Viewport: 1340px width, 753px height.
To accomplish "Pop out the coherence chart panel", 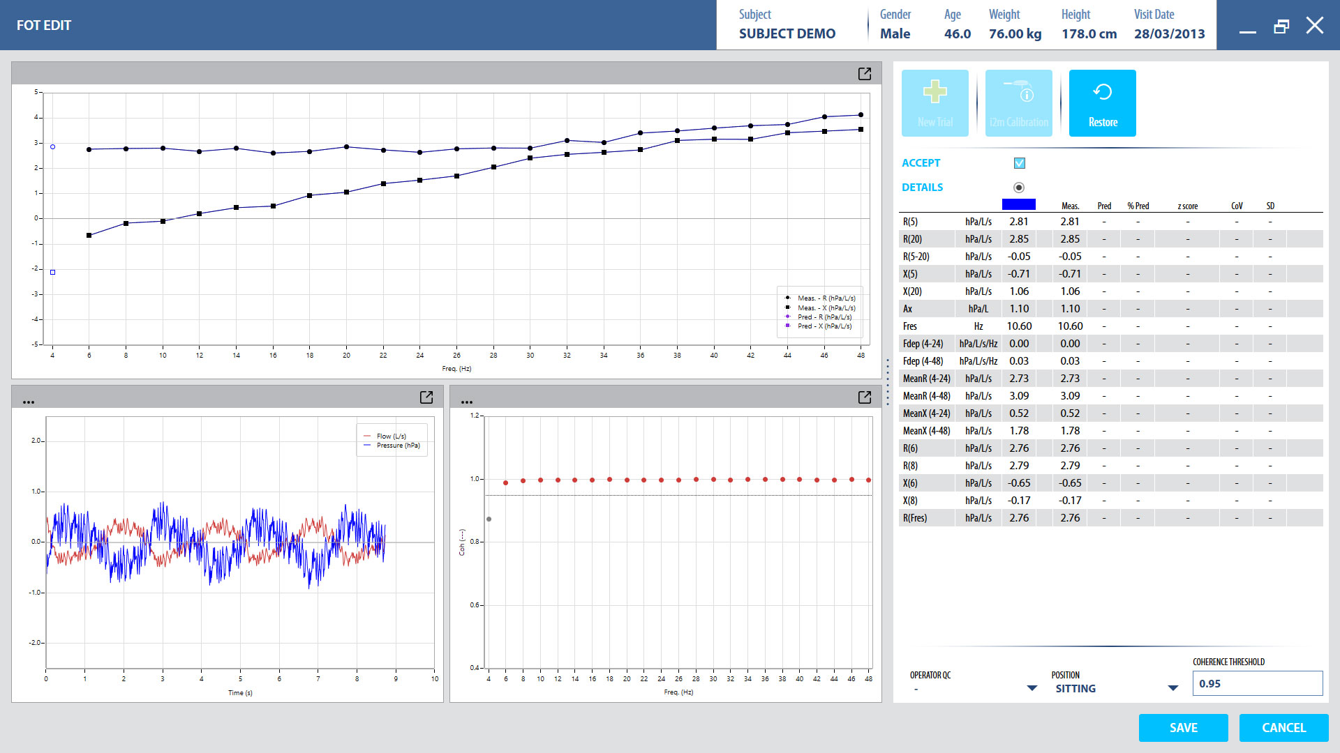I will click(864, 397).
